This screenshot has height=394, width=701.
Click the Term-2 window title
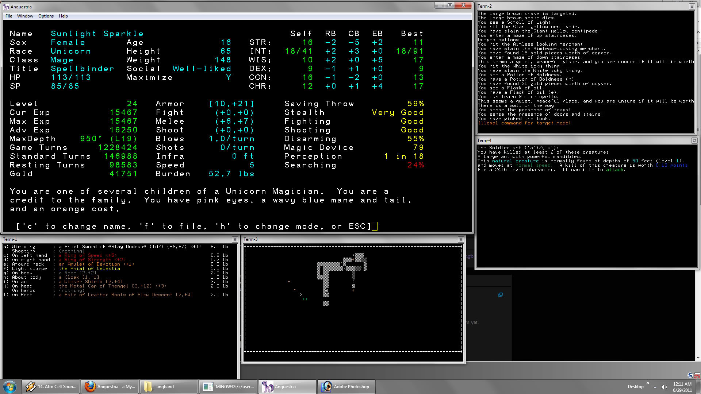[484, 6]
